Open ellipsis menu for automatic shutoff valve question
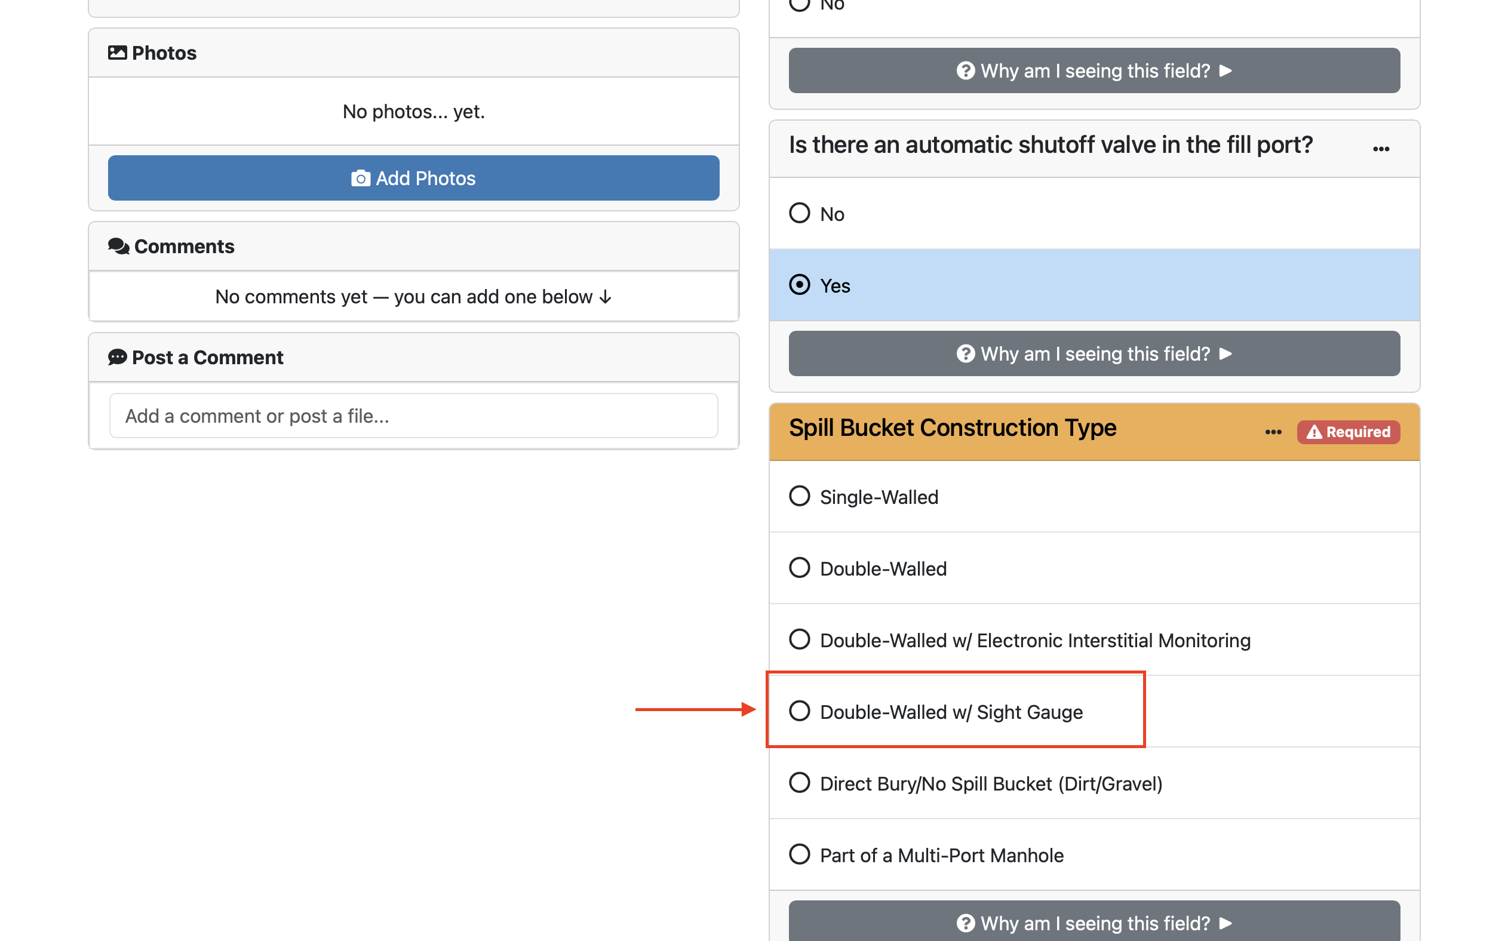This screenshot has width=1505, height=941. coord(1381,149)
